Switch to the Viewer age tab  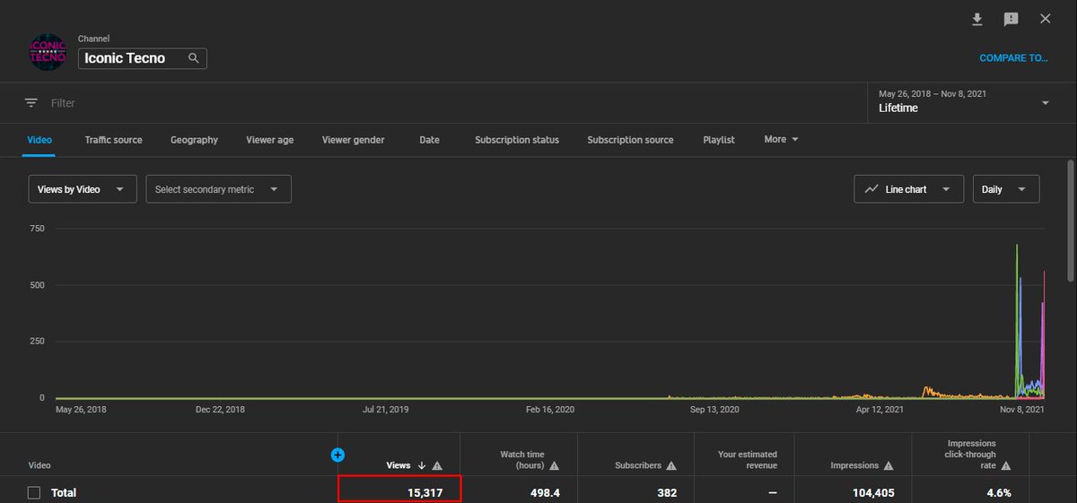click(270, 140)
